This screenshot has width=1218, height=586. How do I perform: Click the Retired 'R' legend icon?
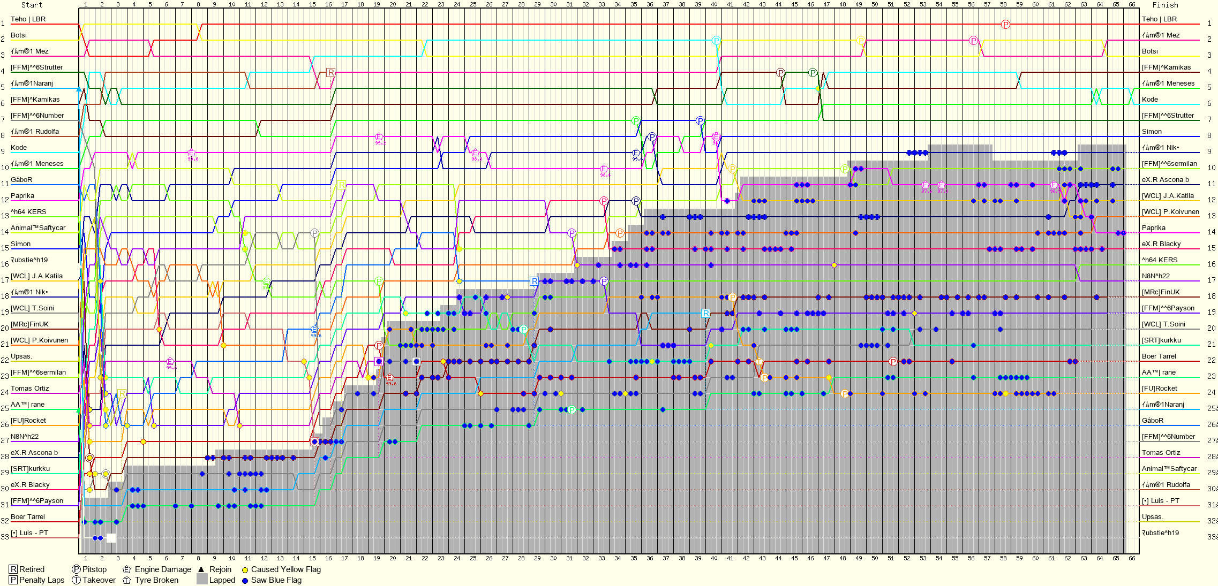13,569
